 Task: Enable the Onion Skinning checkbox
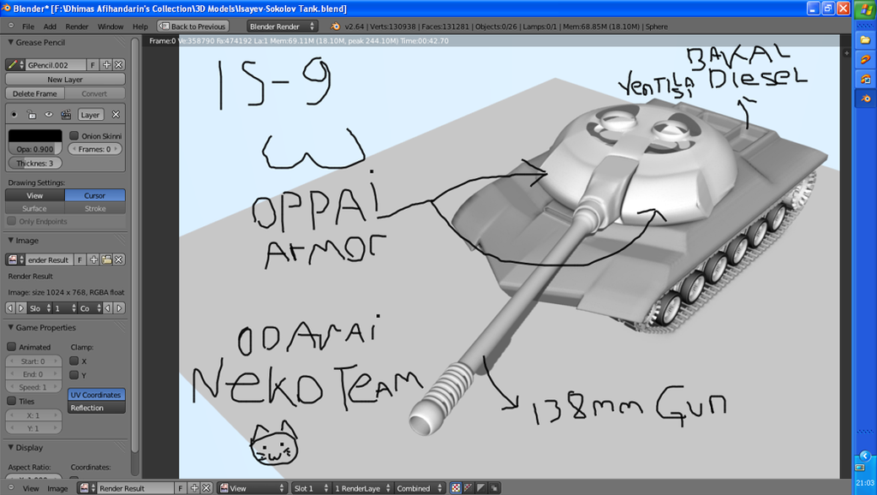pyautogui.click(x=75, y=135)
